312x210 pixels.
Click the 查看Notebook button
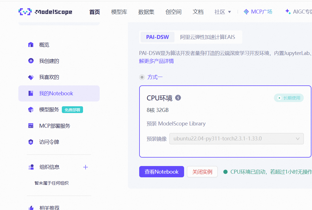(x=162, y=172)
